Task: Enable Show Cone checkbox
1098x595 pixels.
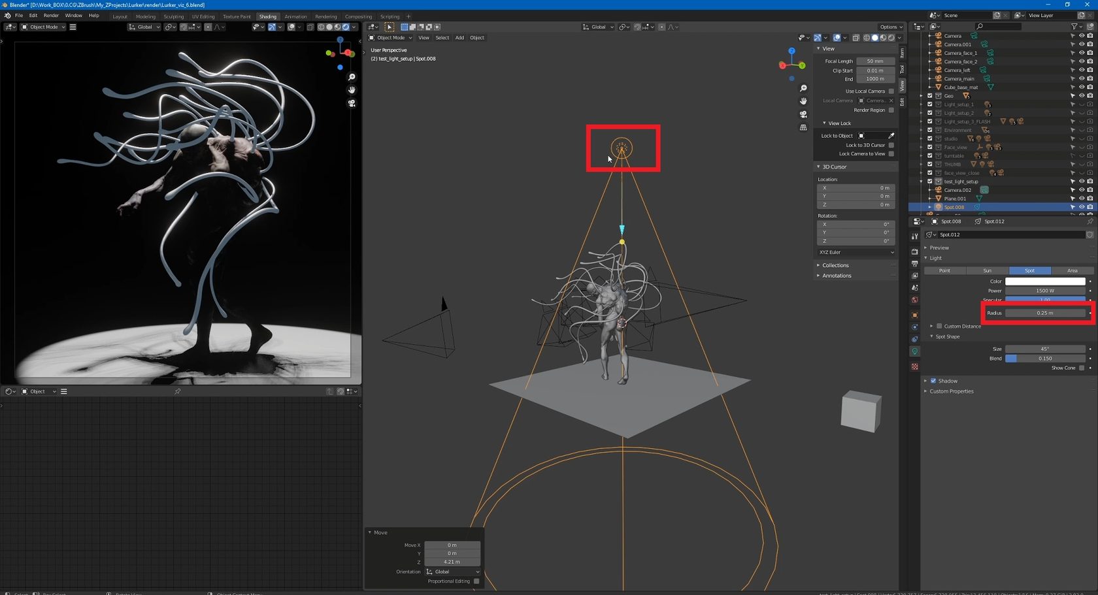Action: coord(1082,368)
